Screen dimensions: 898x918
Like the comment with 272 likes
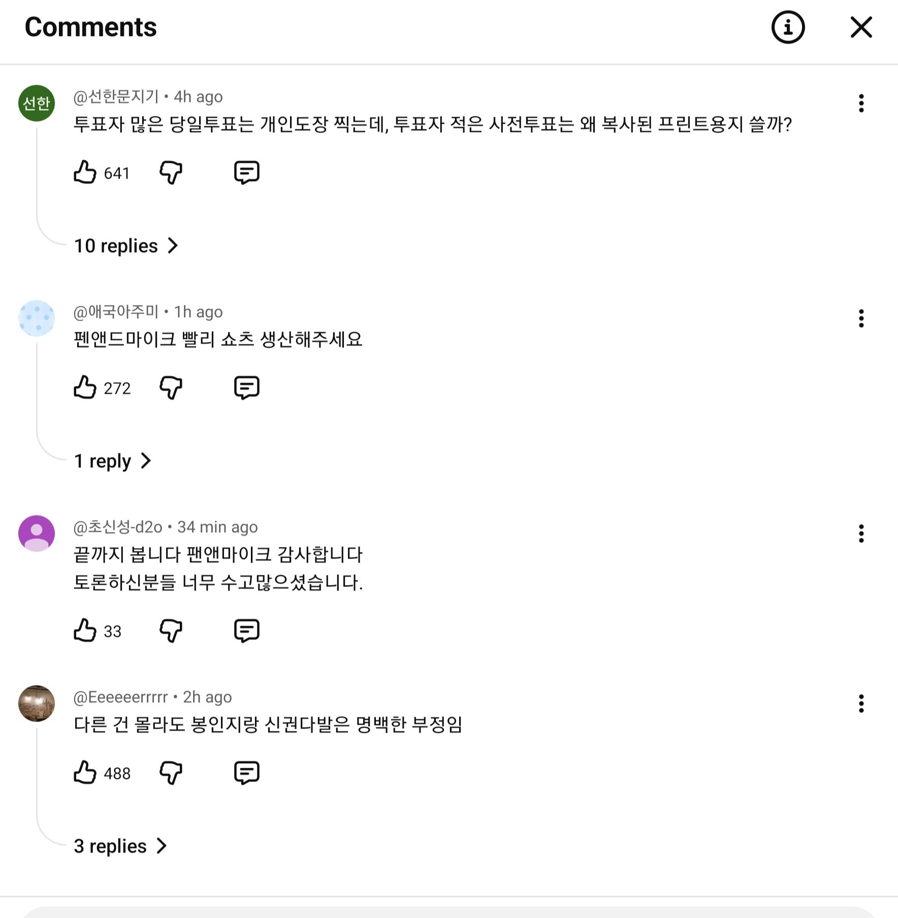(85, 388)
